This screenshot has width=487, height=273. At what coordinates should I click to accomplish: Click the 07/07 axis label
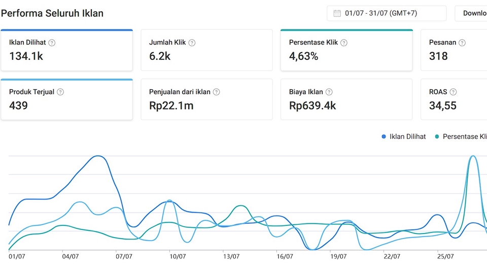124,257
